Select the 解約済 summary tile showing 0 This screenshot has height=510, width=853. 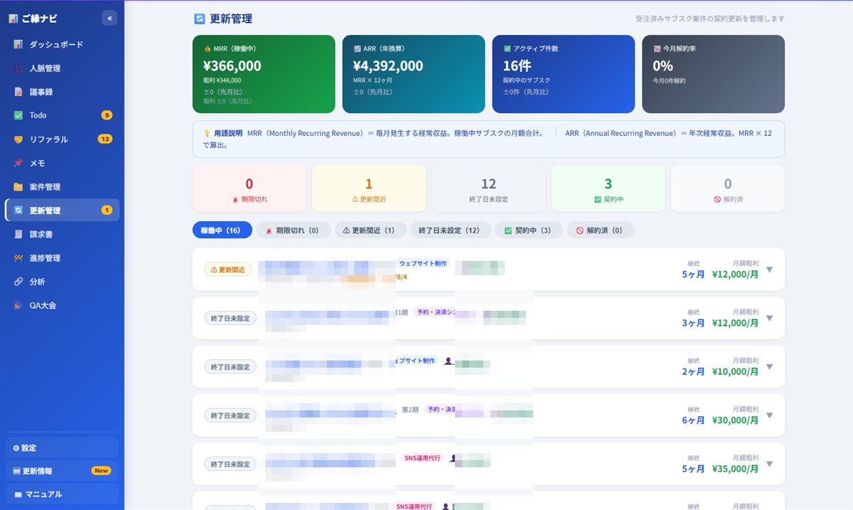(728, 188)
